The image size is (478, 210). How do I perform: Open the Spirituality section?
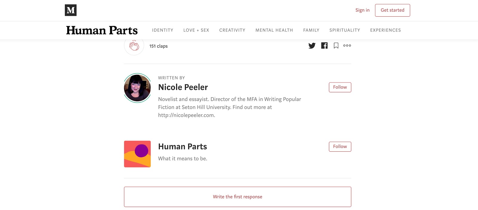click(x=344, y=30)
